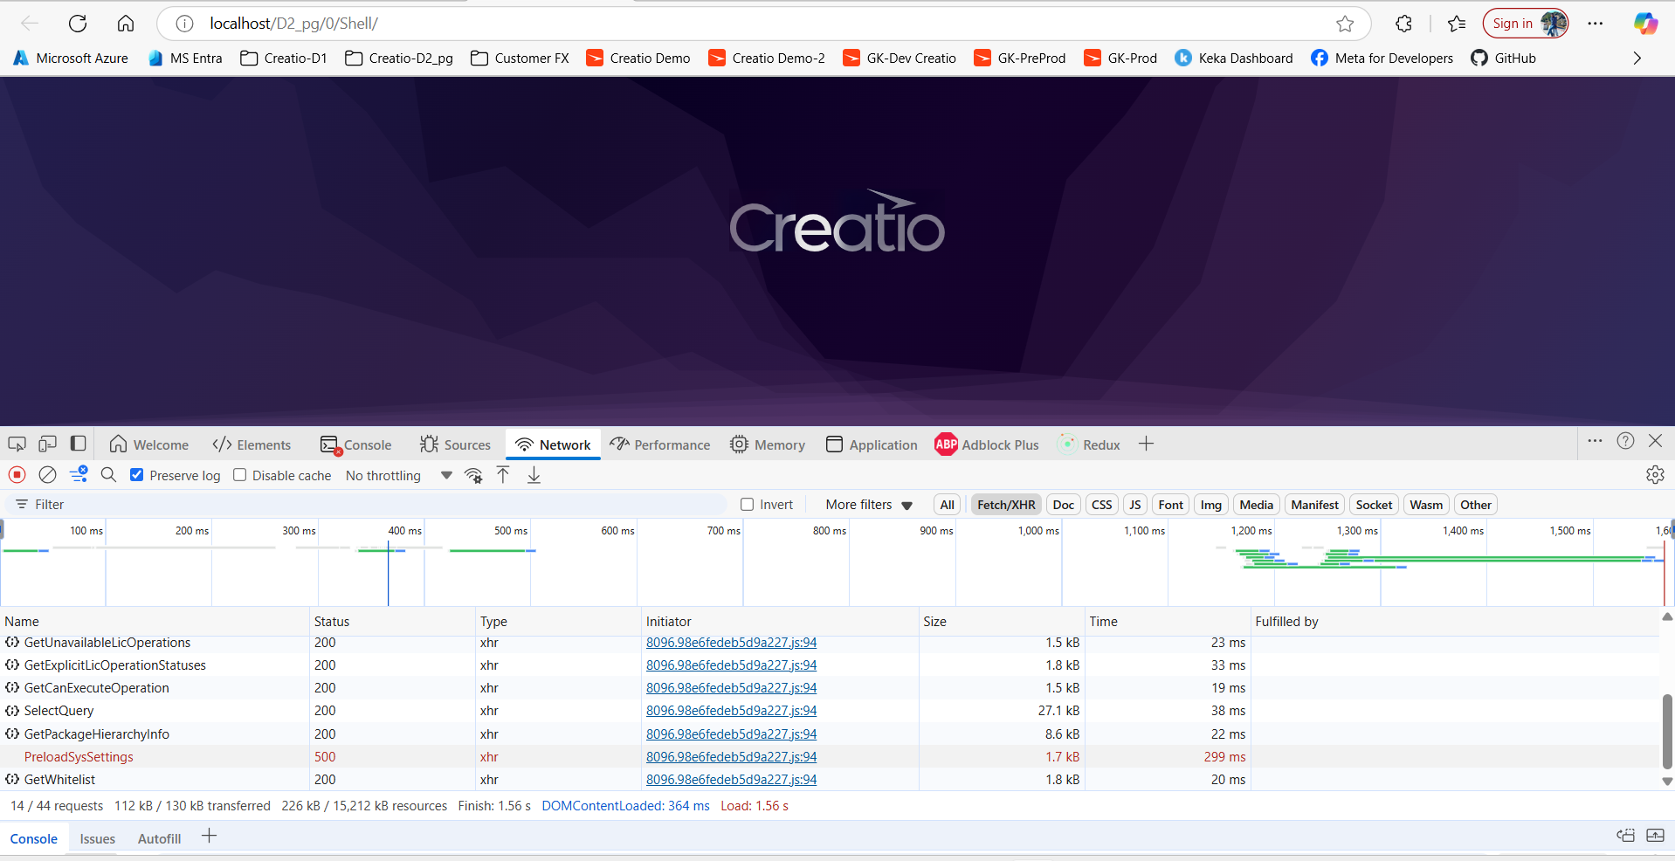Image resolution: width=1675 pixels, height=861 pixels.
Task: Clear the network log
Action: point(47,475)
